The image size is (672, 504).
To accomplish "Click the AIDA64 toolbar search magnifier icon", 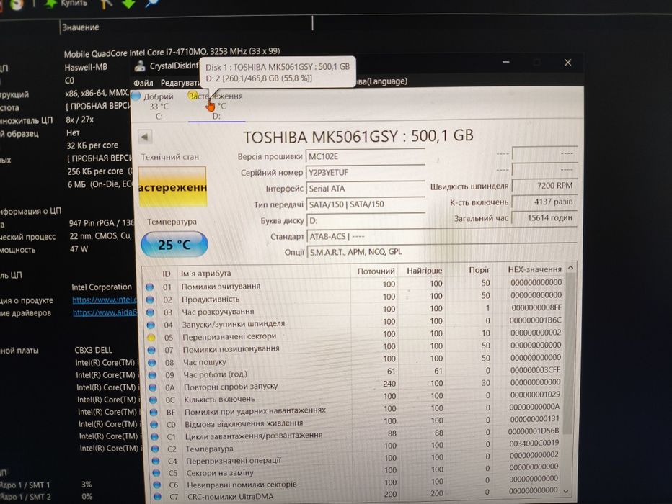I will pos(151,3).
